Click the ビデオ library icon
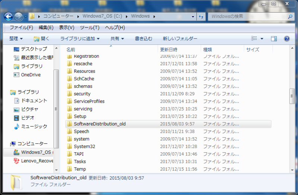Image resolution: width=298 pixels, height=195 pixels. coord(16,118)
